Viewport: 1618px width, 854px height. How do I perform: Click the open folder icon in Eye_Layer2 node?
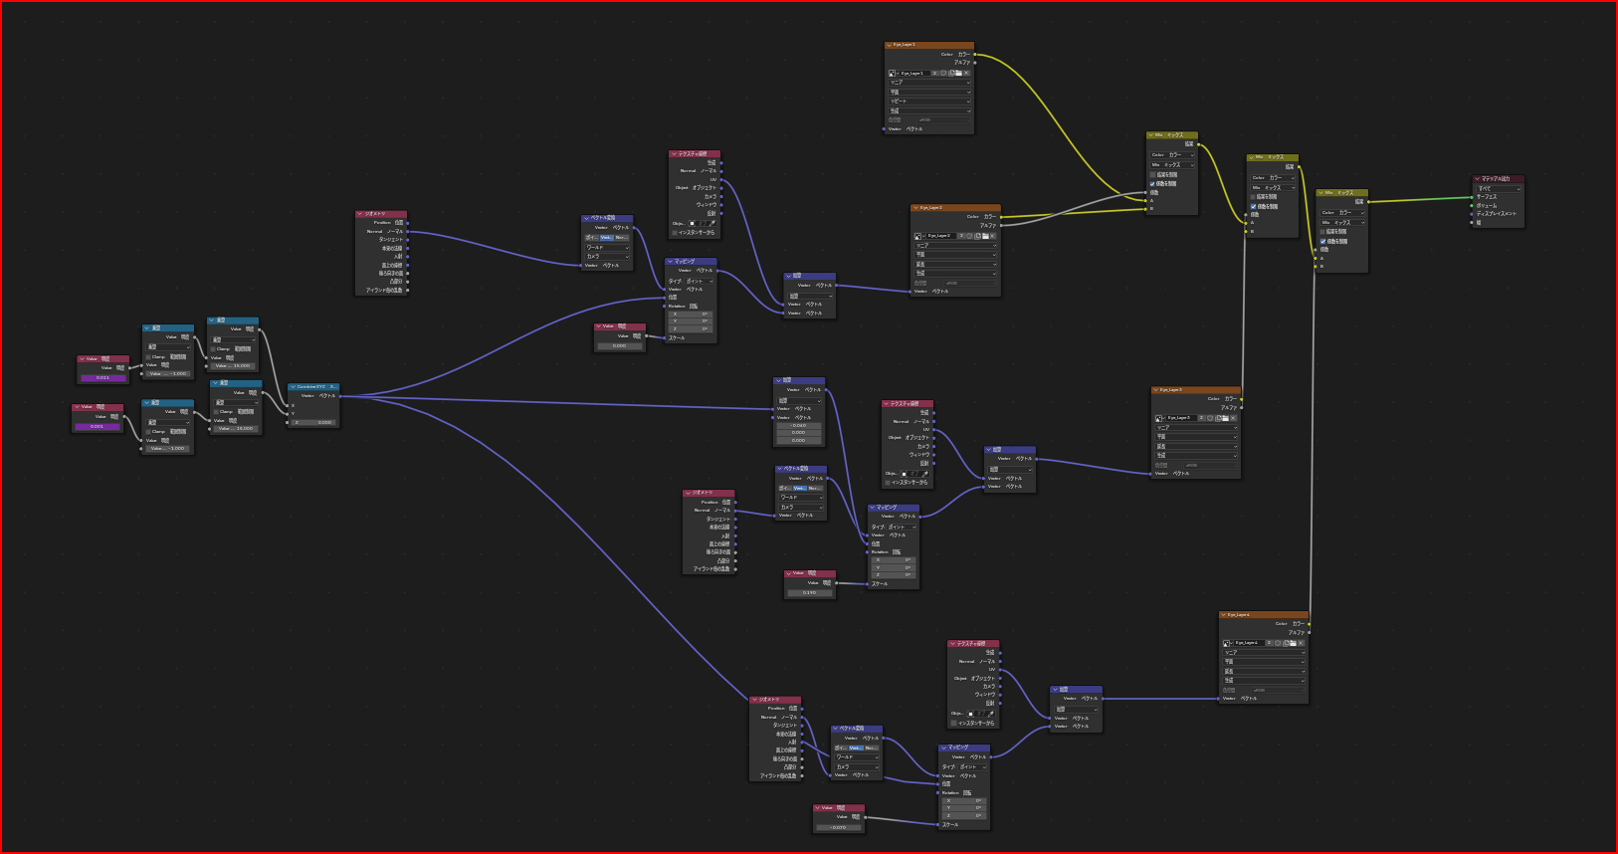(985, 236)
